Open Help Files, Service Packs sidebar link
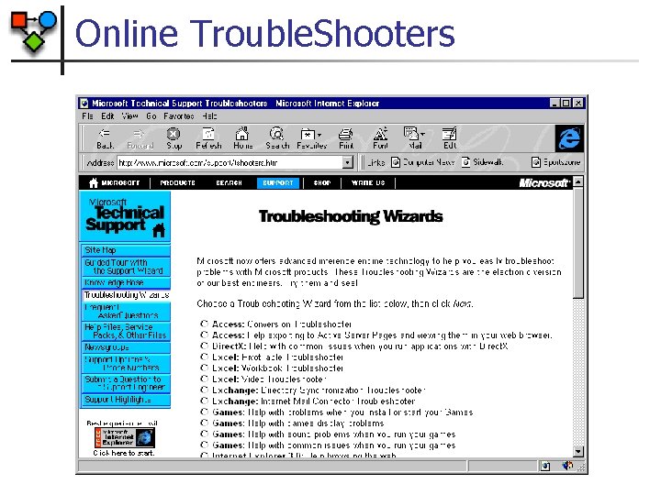This screenshot has height=495, width=661. coord(125,331)
